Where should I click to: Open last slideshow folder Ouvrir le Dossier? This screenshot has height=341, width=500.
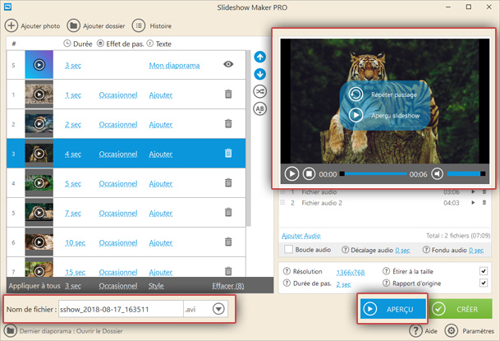pos(99,331)
